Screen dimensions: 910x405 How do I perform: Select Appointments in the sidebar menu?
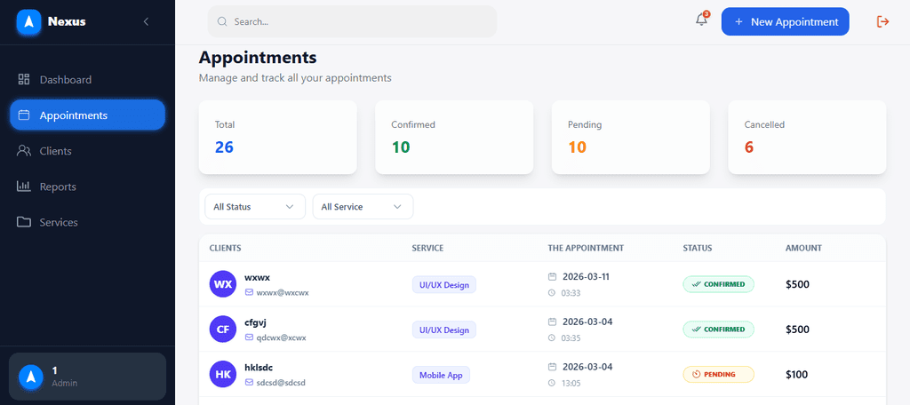coord(87,115)
